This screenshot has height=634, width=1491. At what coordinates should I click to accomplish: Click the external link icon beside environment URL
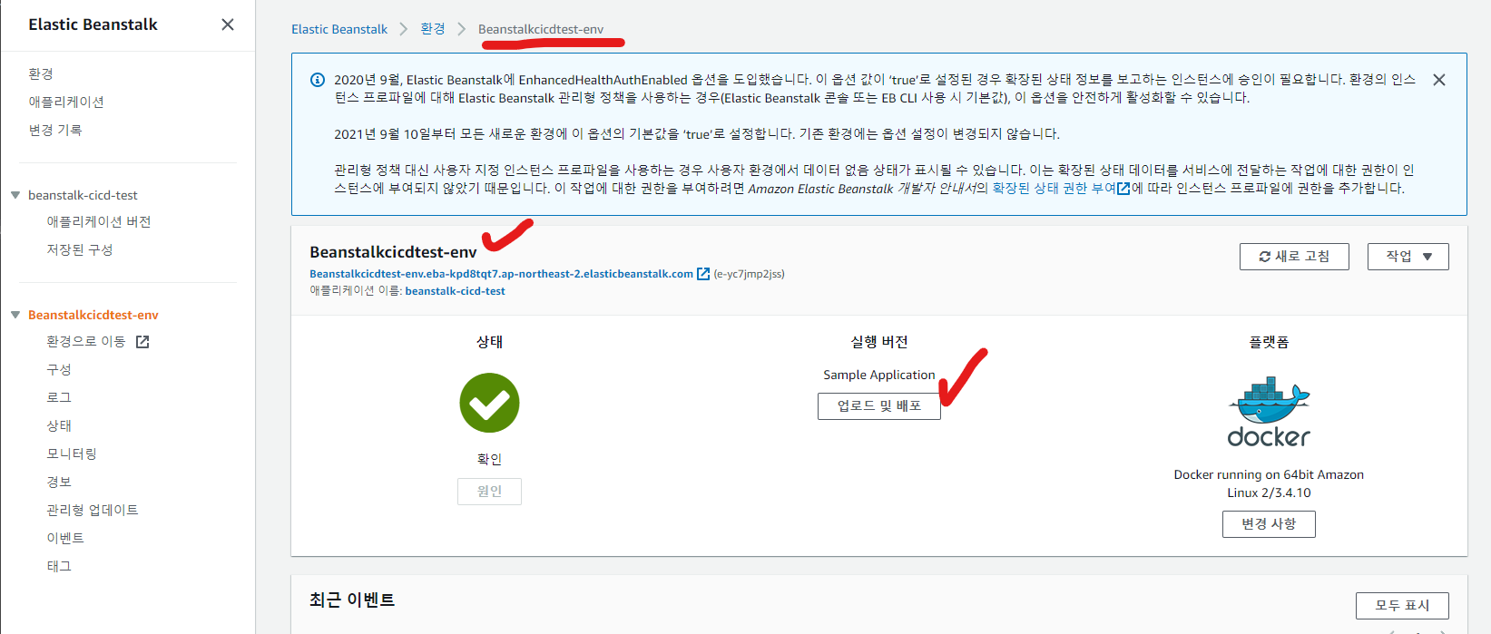click(x=703, y=274)
